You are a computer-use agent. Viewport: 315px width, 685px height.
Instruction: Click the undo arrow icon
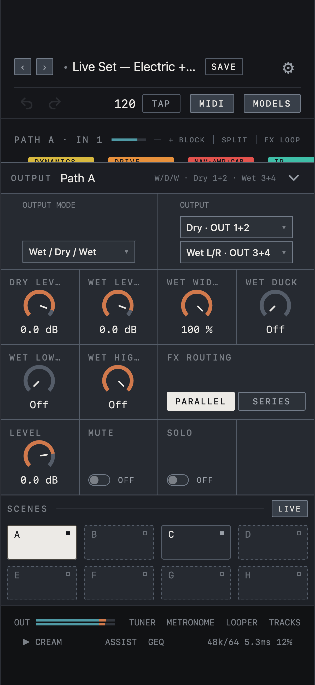(27, 103)
